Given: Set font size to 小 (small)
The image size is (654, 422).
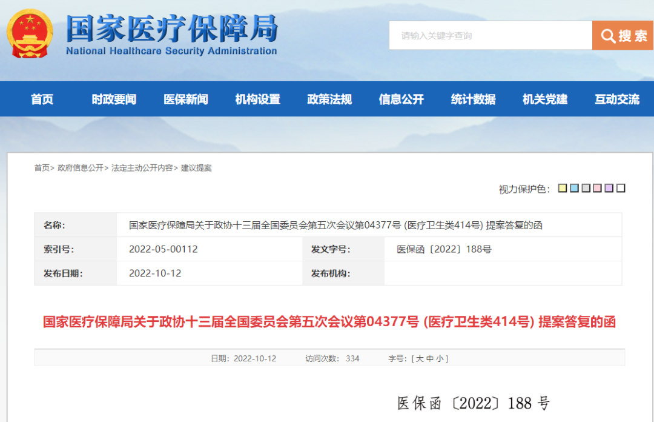Looking at the screenshot, I should tap(440, 358).
